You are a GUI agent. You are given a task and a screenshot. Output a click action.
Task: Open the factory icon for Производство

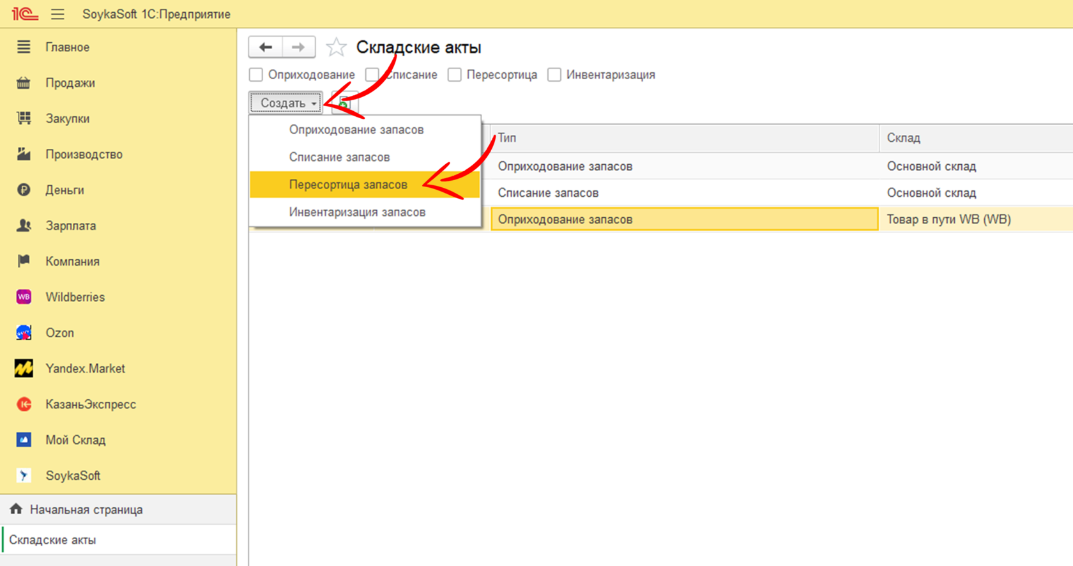pyautogui.click(x=24, y=154)
